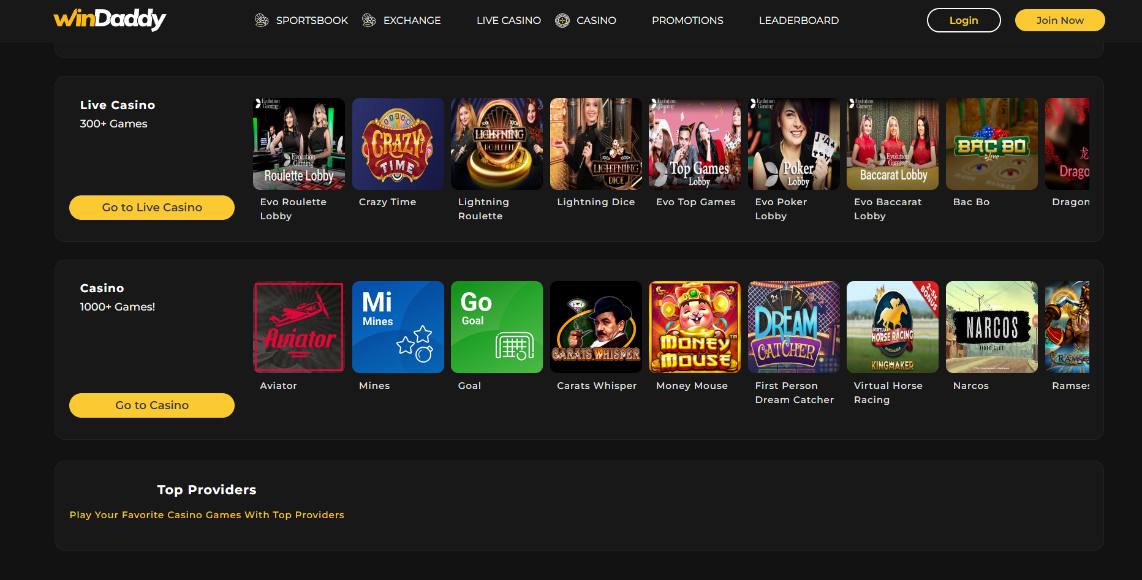Click the Evo Roulette Lobby label
The image size is (1142, 580).
[293, 209]
